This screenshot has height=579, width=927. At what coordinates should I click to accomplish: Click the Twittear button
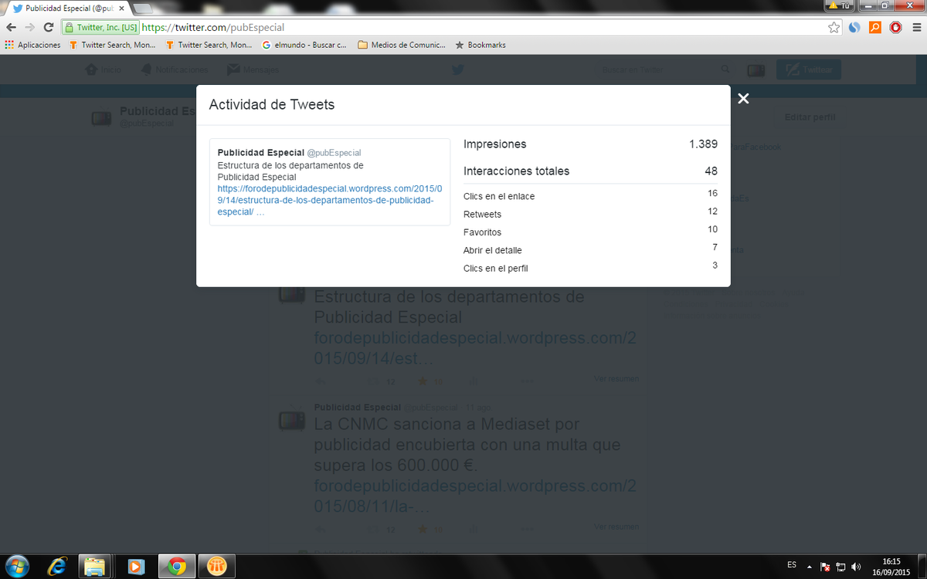(x=809, y=69)
